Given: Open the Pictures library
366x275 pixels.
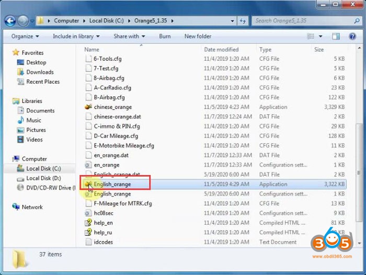Looking at the screenshot, I should pyautogui.click(x=36, y=130).
